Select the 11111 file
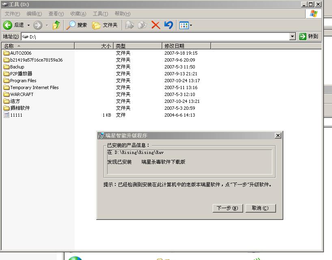The image size is (332, 260). (x=16, y=115)
